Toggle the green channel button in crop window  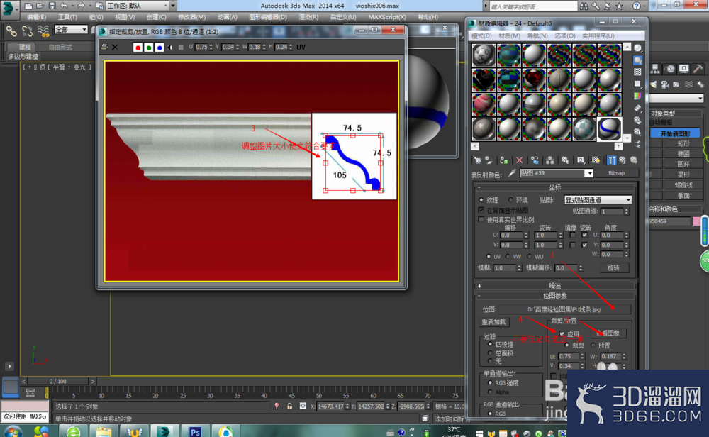pos(149,48)
